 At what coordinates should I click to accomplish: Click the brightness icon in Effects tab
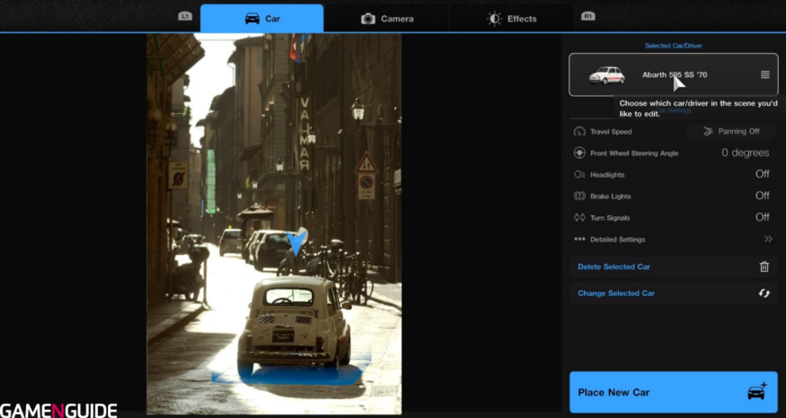tap(494, 19)
